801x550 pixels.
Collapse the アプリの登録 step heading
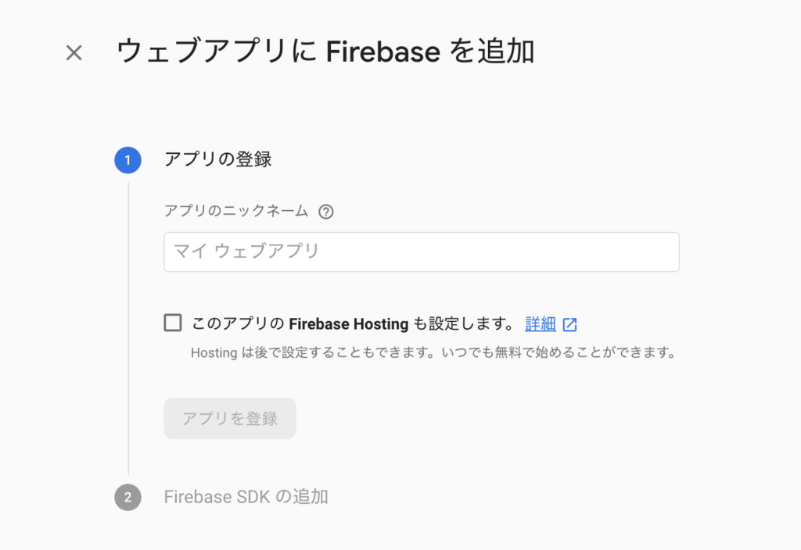(x=217, y=159)
